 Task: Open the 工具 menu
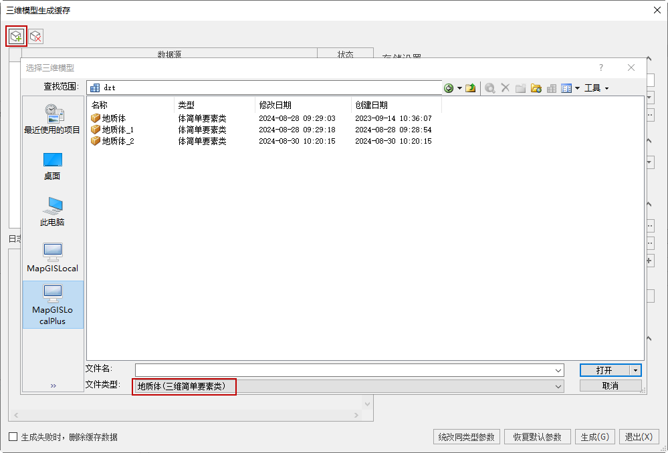596,88
